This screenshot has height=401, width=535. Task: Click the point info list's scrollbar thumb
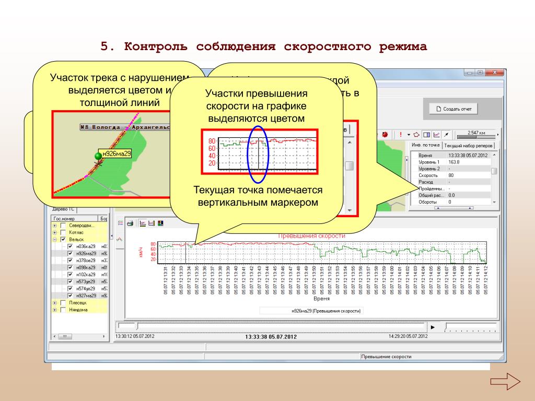(x=494, y=171)
